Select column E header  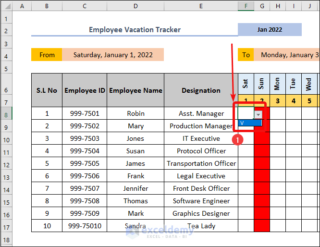201,6
